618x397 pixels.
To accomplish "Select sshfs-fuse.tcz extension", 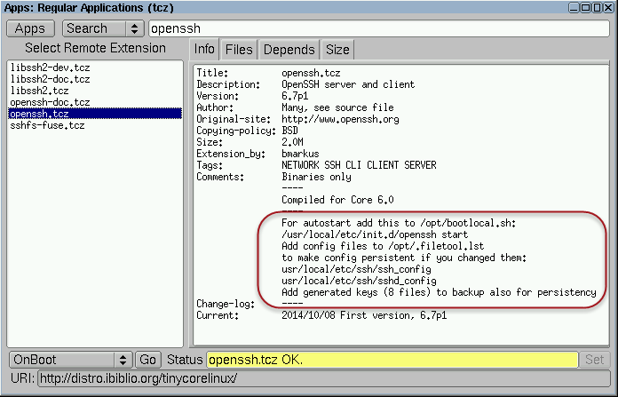I will tap(47, 125).
